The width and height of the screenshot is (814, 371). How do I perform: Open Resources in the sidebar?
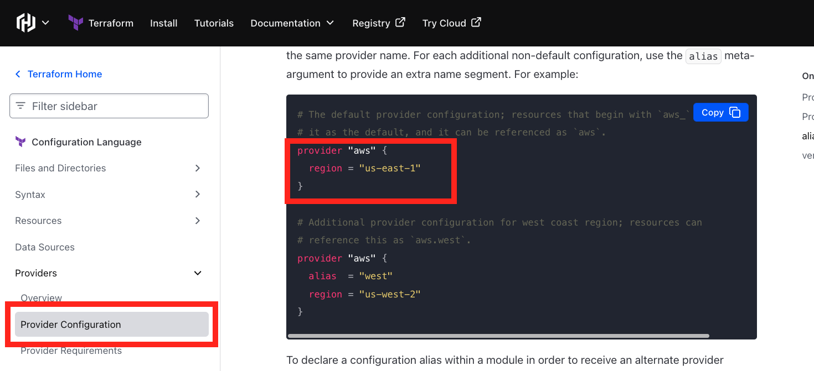[x=38, y=221]
